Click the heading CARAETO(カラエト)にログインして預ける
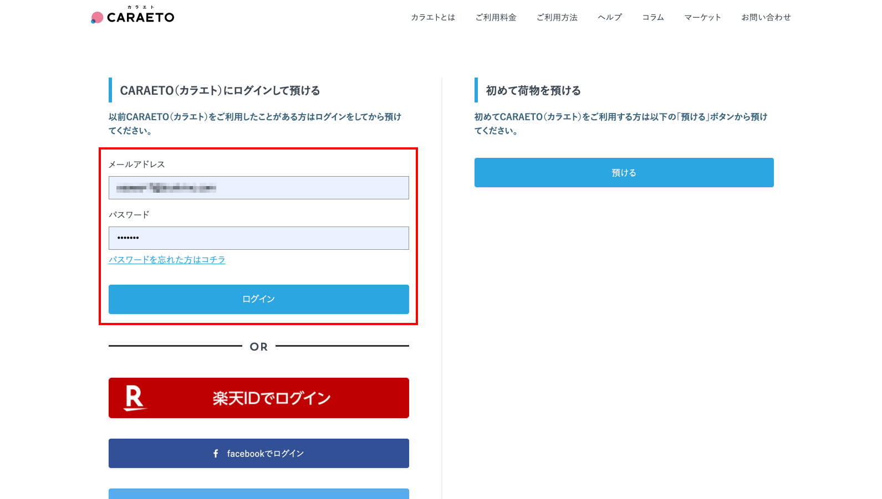 pyautogui.click(x=220, y=90)
